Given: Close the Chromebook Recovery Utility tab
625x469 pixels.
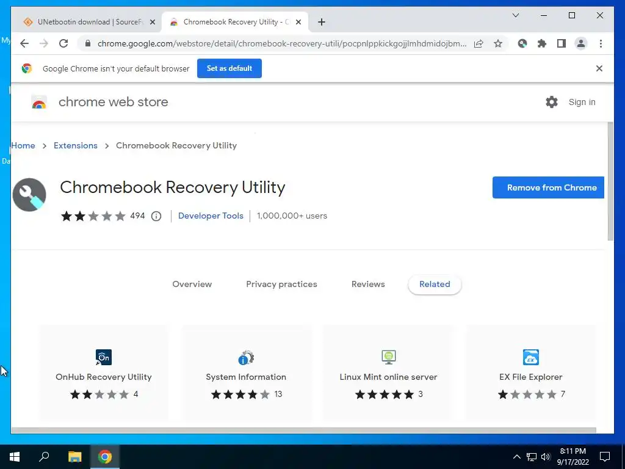Looking at the screenshot, I should click(x=298, y=22).
